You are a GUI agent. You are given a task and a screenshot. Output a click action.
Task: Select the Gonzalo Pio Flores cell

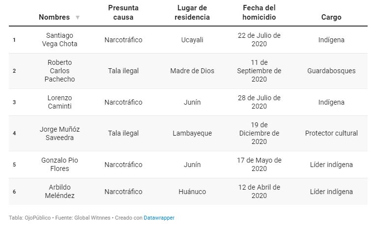[59, 165]
